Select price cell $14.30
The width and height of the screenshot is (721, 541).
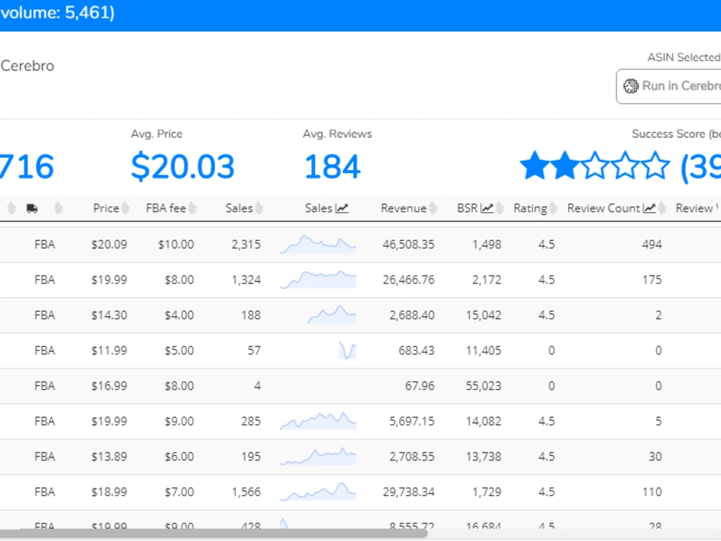click(109, 315)
